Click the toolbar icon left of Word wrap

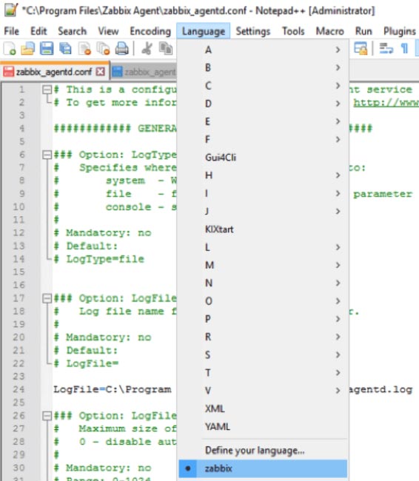pyautogui.click(x=361, y=48)
